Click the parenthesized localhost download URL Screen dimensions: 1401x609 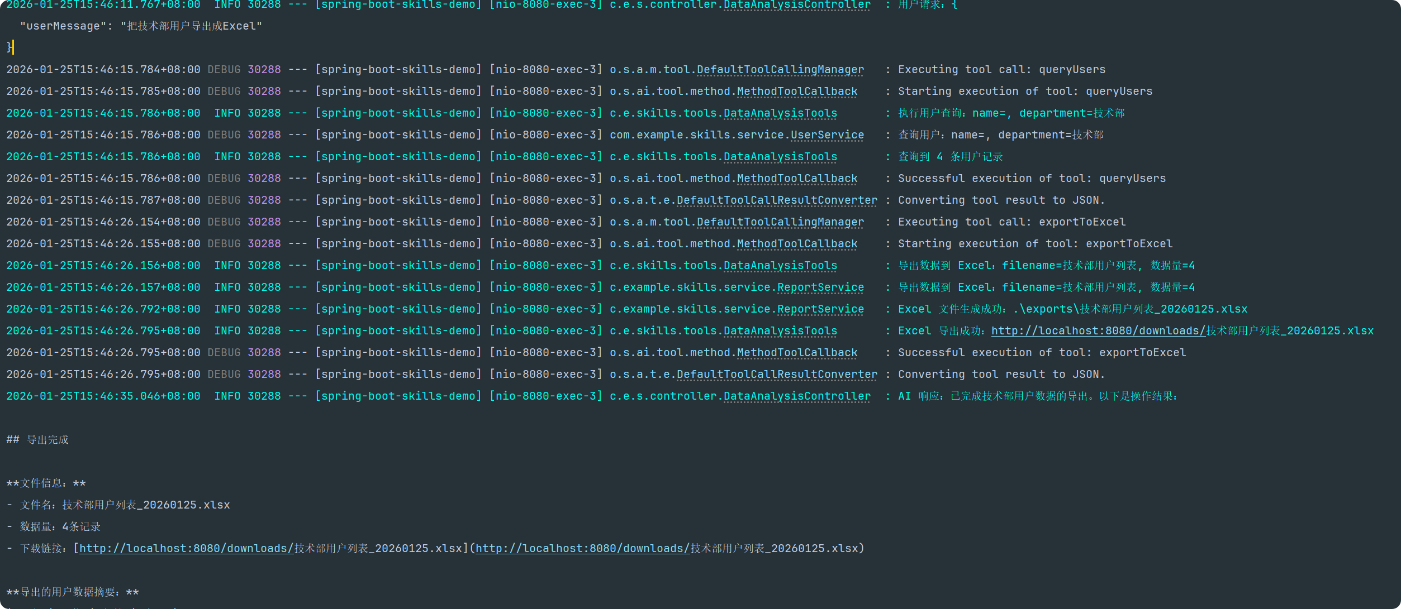pos(582,549)
